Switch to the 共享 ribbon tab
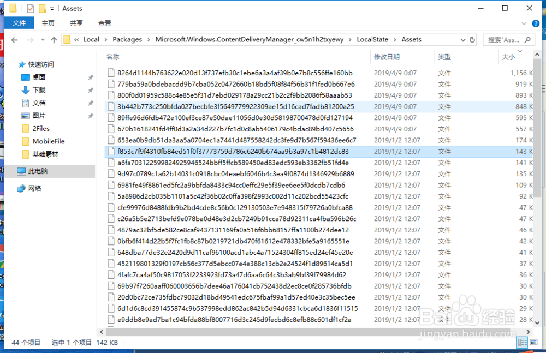Screen dimensions: 546x353 pos(76,23)
